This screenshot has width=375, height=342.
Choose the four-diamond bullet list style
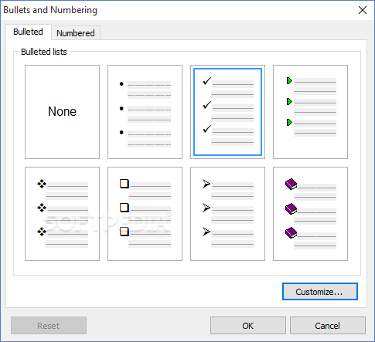(62, 214)
